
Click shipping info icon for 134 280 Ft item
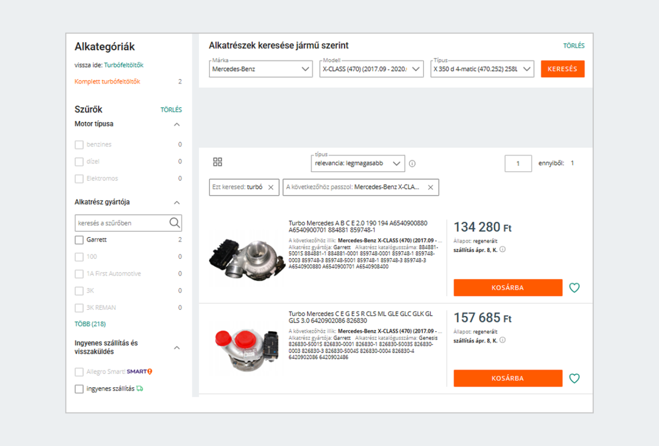point(502,249)
